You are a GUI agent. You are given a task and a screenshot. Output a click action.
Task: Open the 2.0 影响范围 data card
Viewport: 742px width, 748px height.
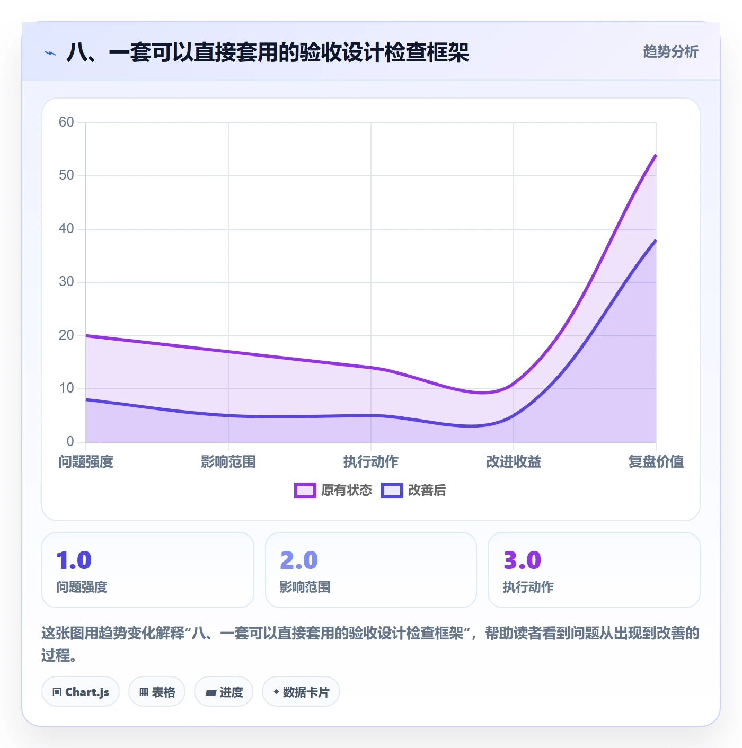(x=371, y=570)
